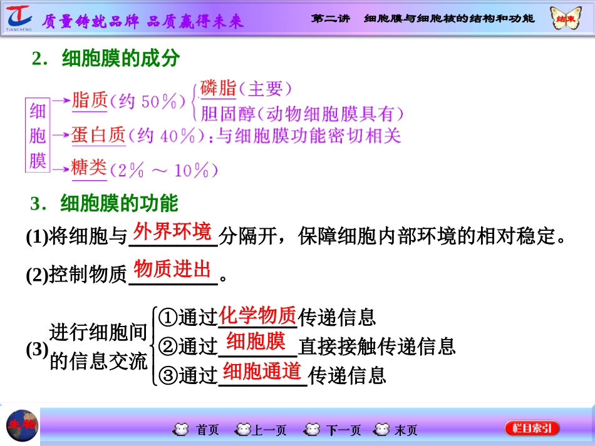Image resolution: width=595 pixels, height=446 pixels.
Task: Click the bear icon beside 首页
Action: [x=180, y=429]
